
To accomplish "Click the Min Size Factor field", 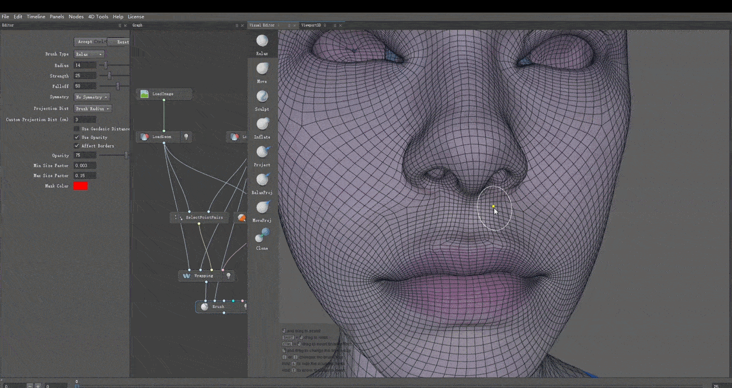I will click(x=85, y=165).
